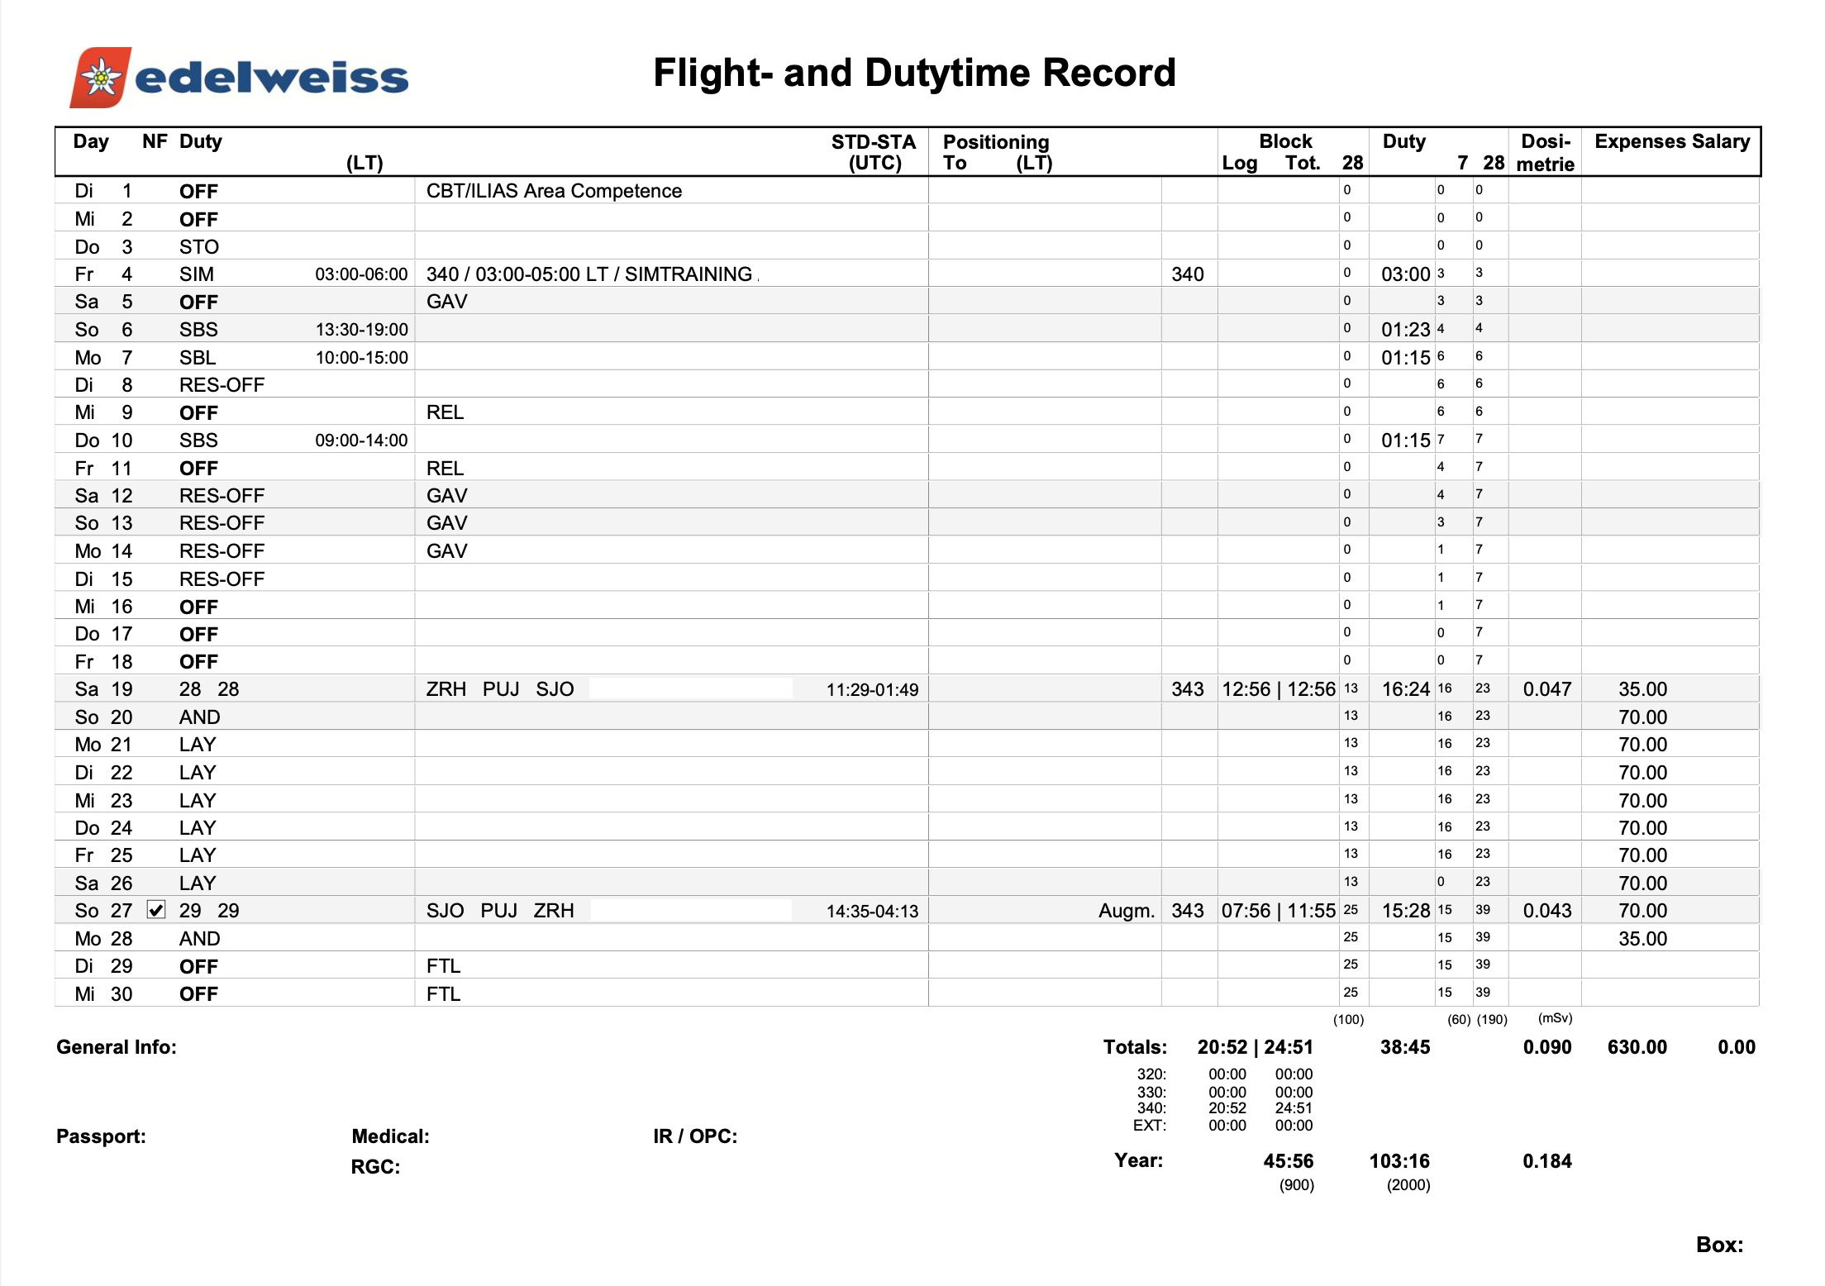Screen dimensions: 1825x1286
Task: Click the Box label at bottom right
Action: tap(1719, 1245)
